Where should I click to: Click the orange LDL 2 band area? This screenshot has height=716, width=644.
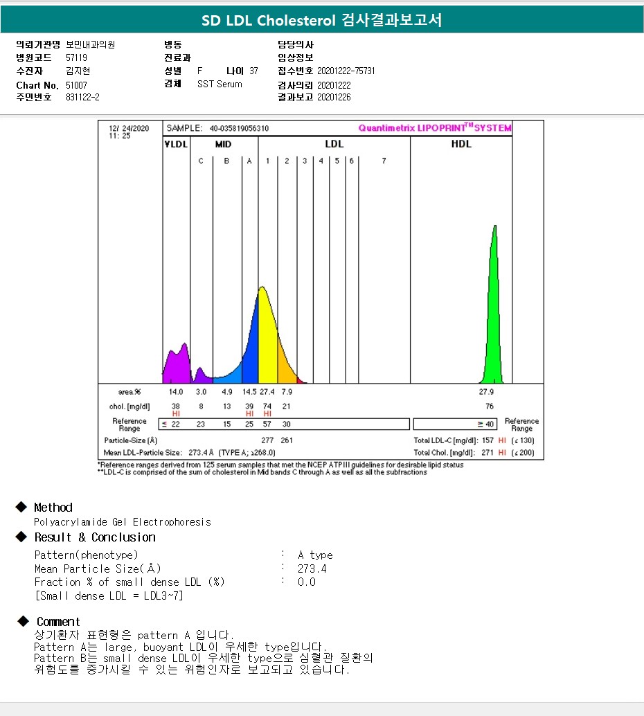(286, 366)
